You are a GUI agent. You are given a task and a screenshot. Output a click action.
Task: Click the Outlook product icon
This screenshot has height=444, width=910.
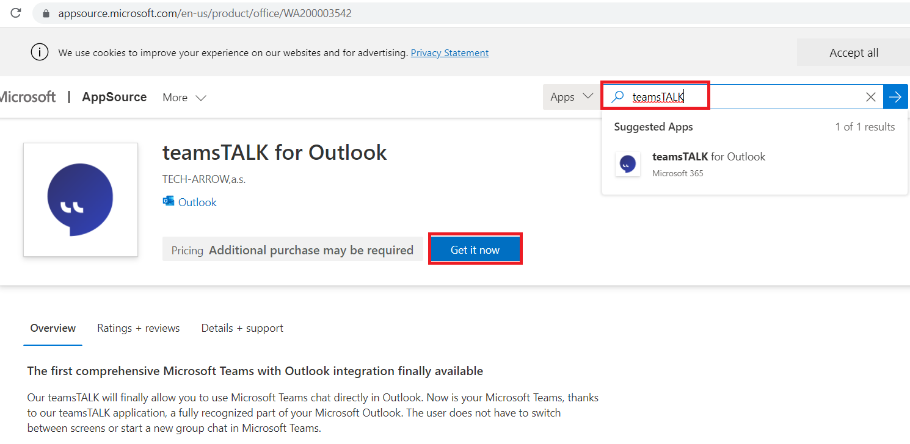pos(168,200)
